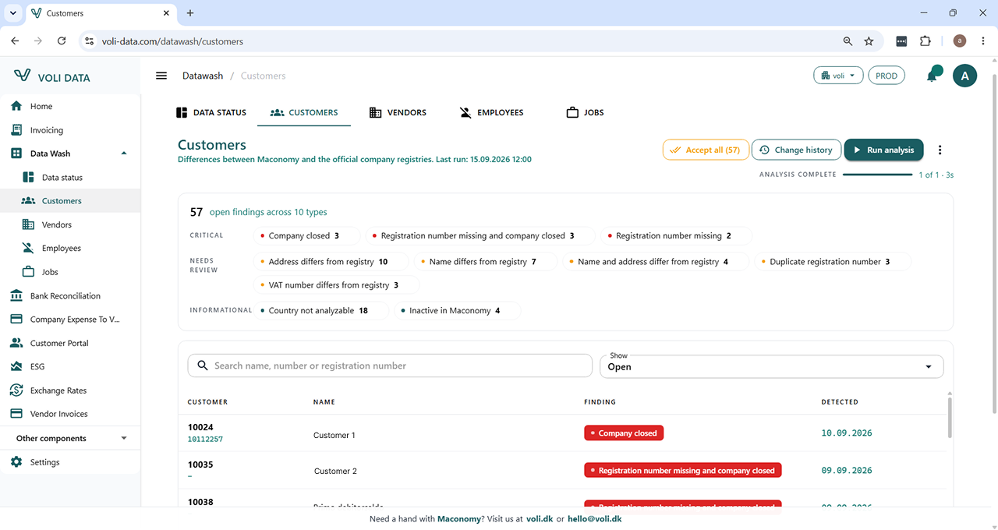Image resolution: width=998 pixels, height=530 pixels.
Task: Click the Vendor Invoices icon
Action: pos(16,414)
